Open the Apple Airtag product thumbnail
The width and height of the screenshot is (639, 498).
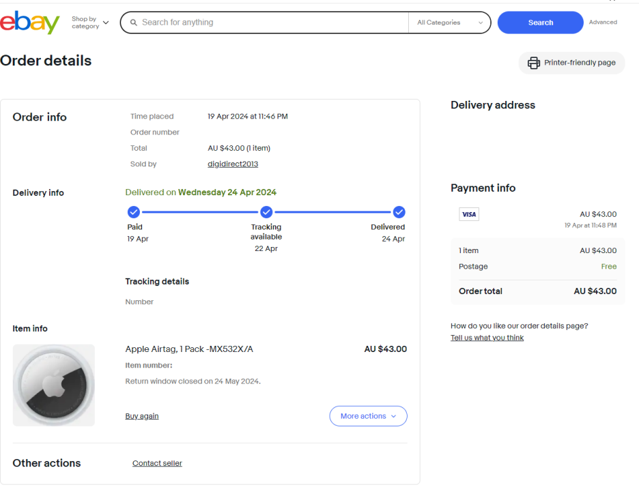coord(54,385)
